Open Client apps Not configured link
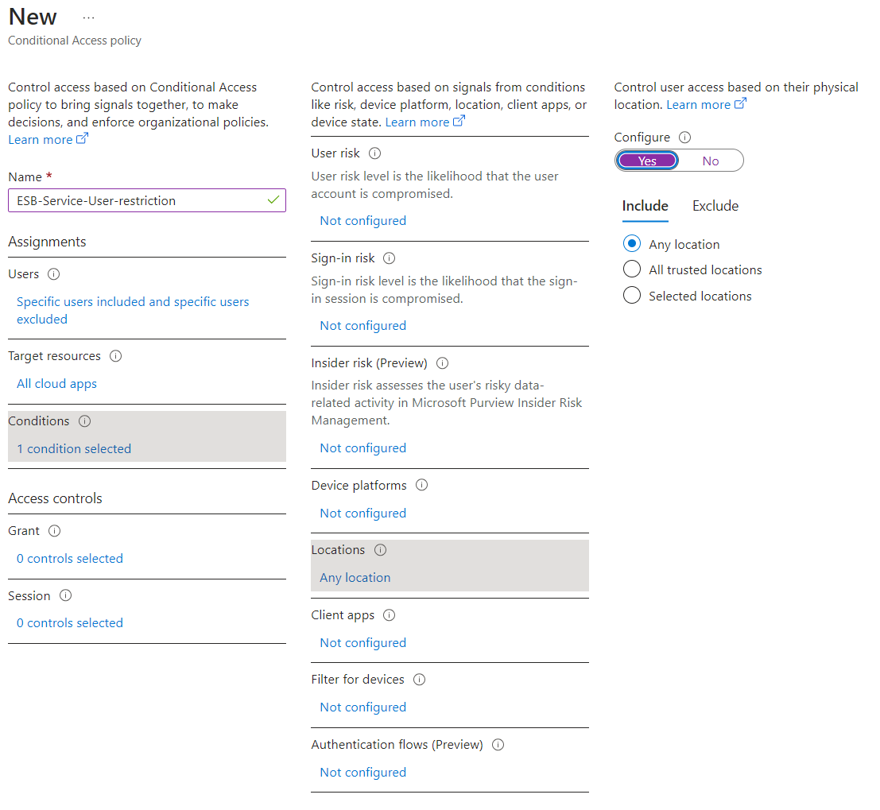Image resolution: width=880 pixels, height=810 pixels. point(363,643)
